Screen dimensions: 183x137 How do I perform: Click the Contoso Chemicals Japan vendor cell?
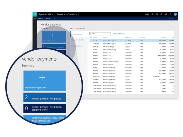[x=111, y=62]
